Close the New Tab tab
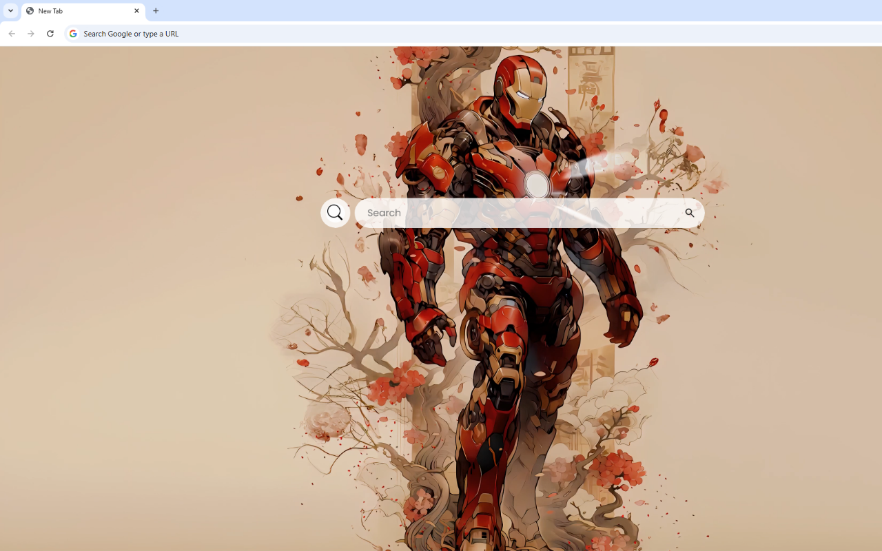Image resolution: width=882 pixels, height=551 pixels. 136,11
